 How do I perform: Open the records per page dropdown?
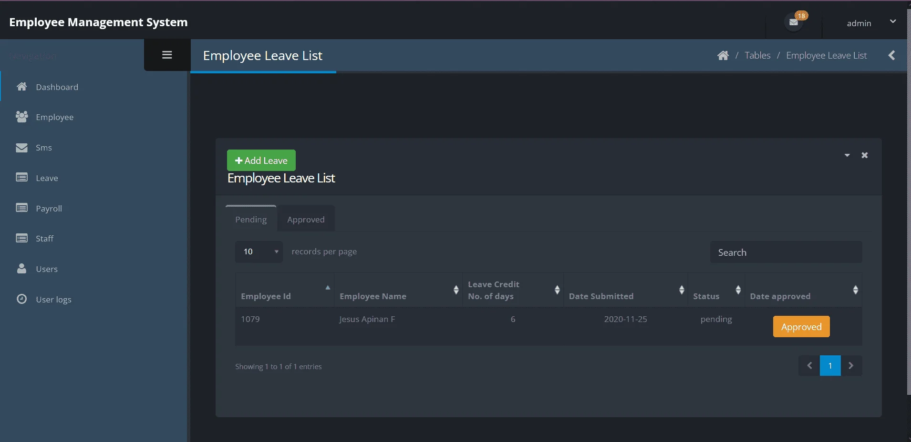[x=259, y=251]
